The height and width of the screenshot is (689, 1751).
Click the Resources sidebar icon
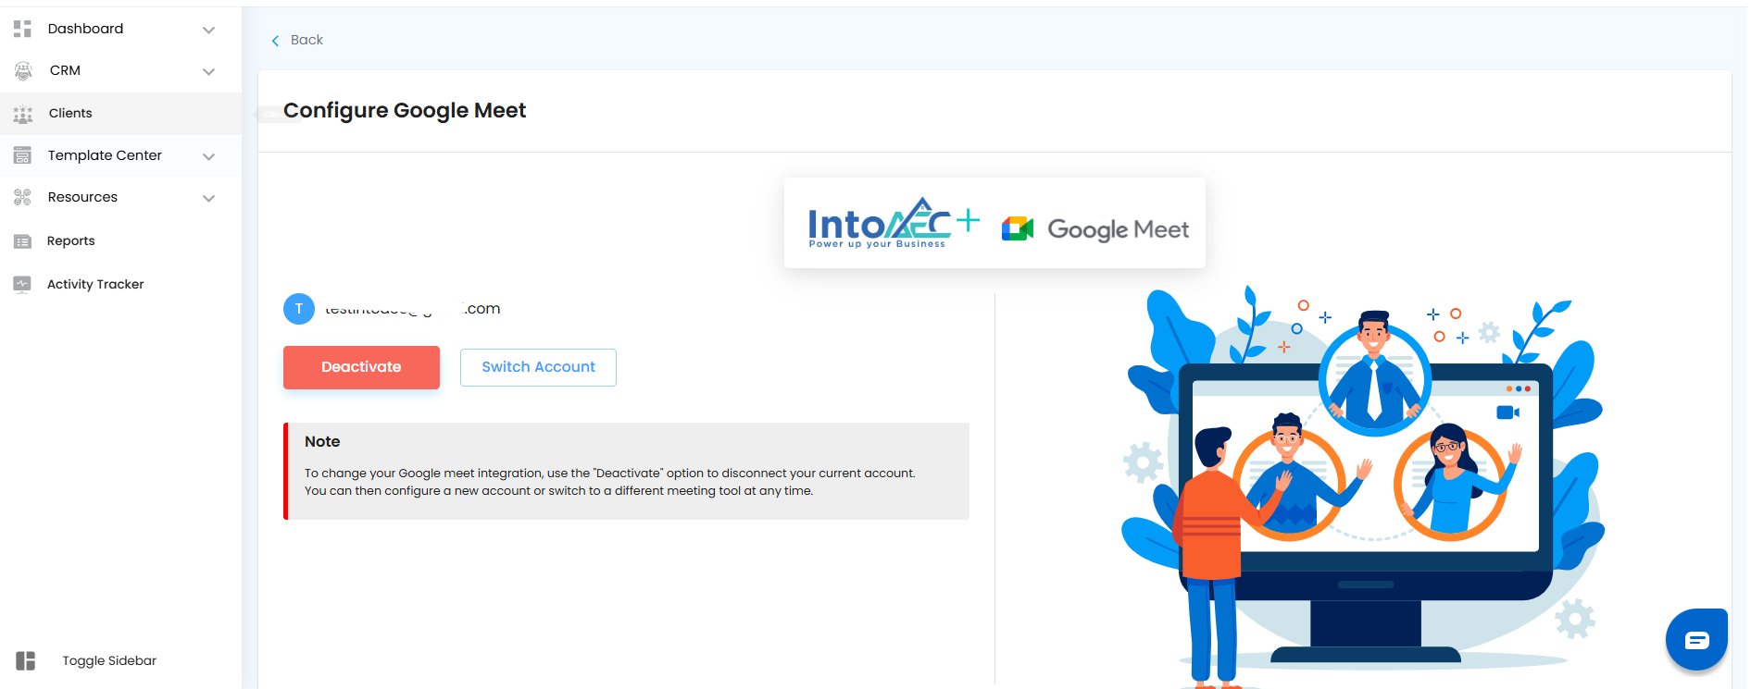coord(23,197)
